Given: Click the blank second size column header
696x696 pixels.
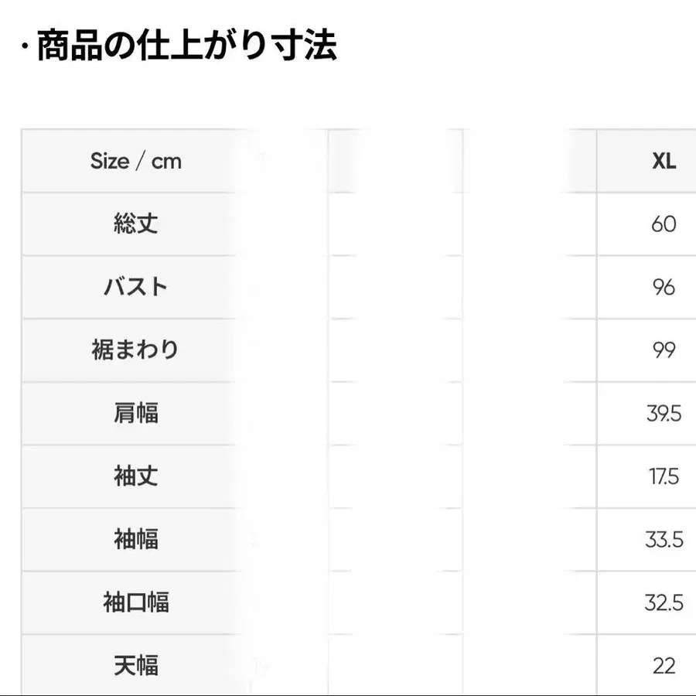Looking at the screenshot, I should point(395,161).
